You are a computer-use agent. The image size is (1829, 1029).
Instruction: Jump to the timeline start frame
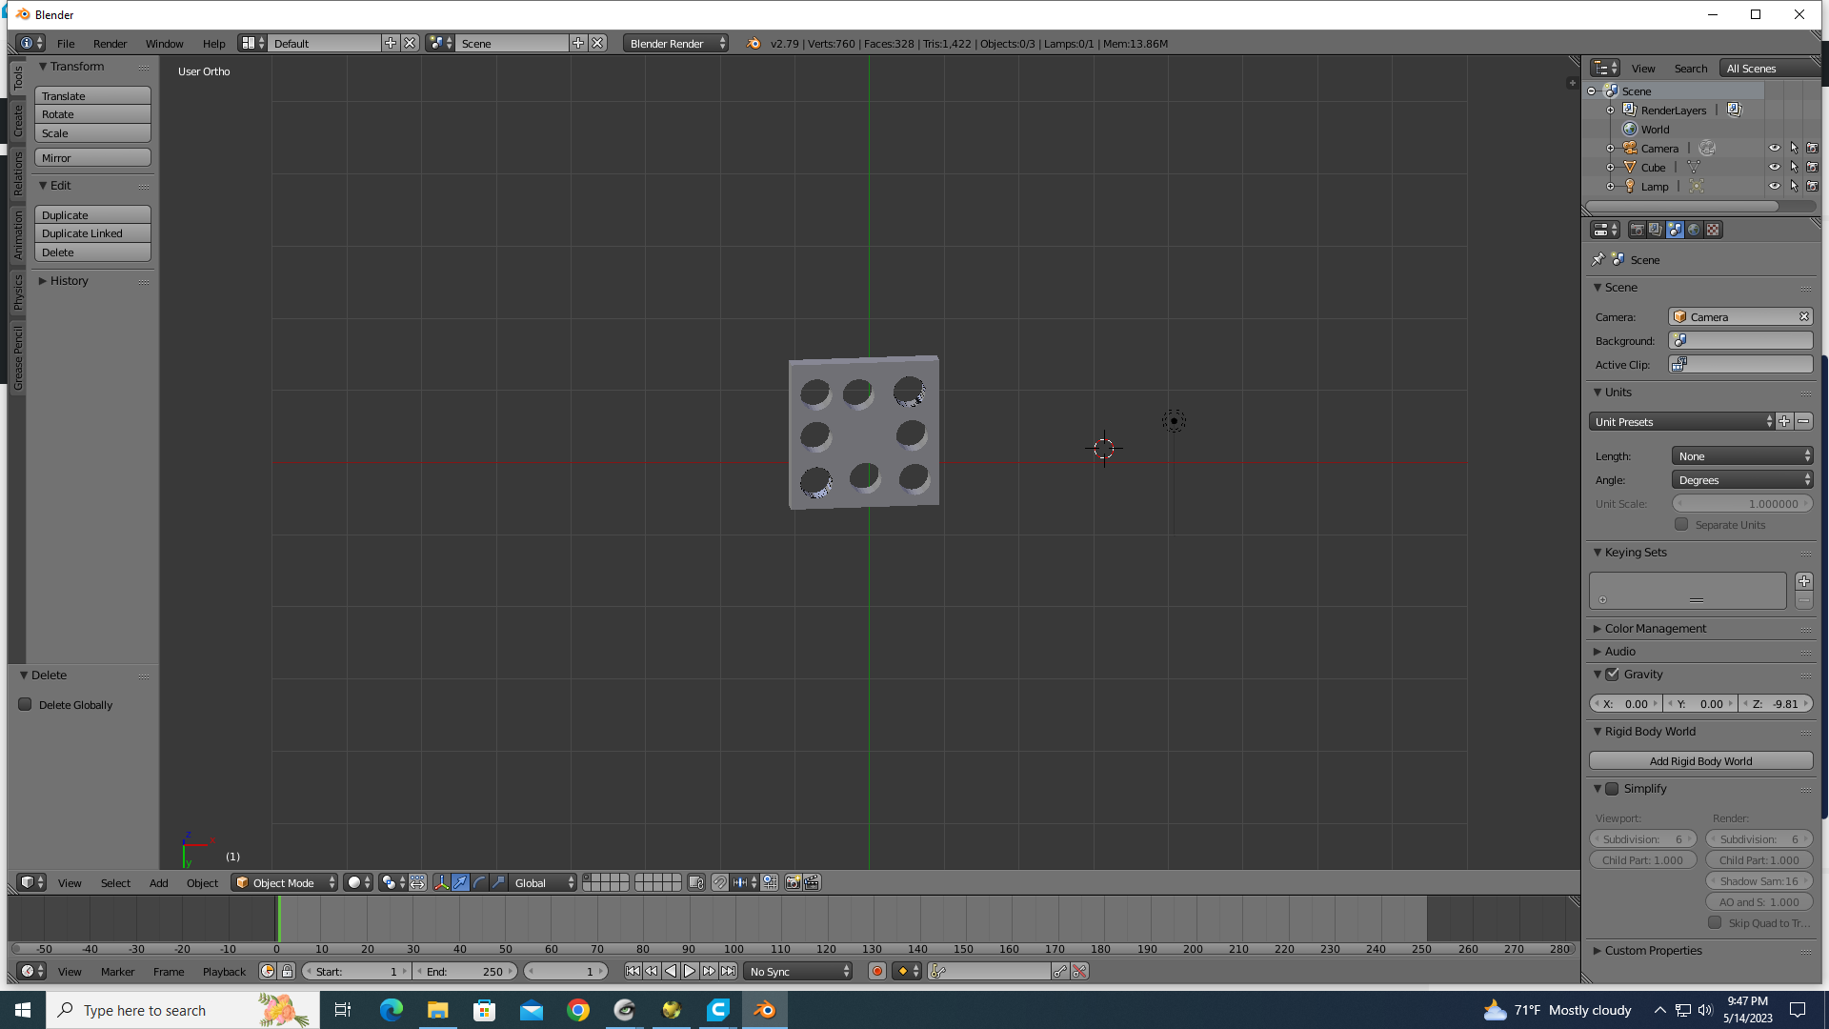tap(633, 972)
